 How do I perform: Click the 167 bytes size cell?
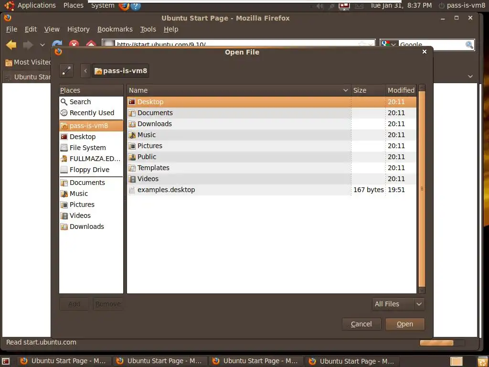[x=368, y=190]
